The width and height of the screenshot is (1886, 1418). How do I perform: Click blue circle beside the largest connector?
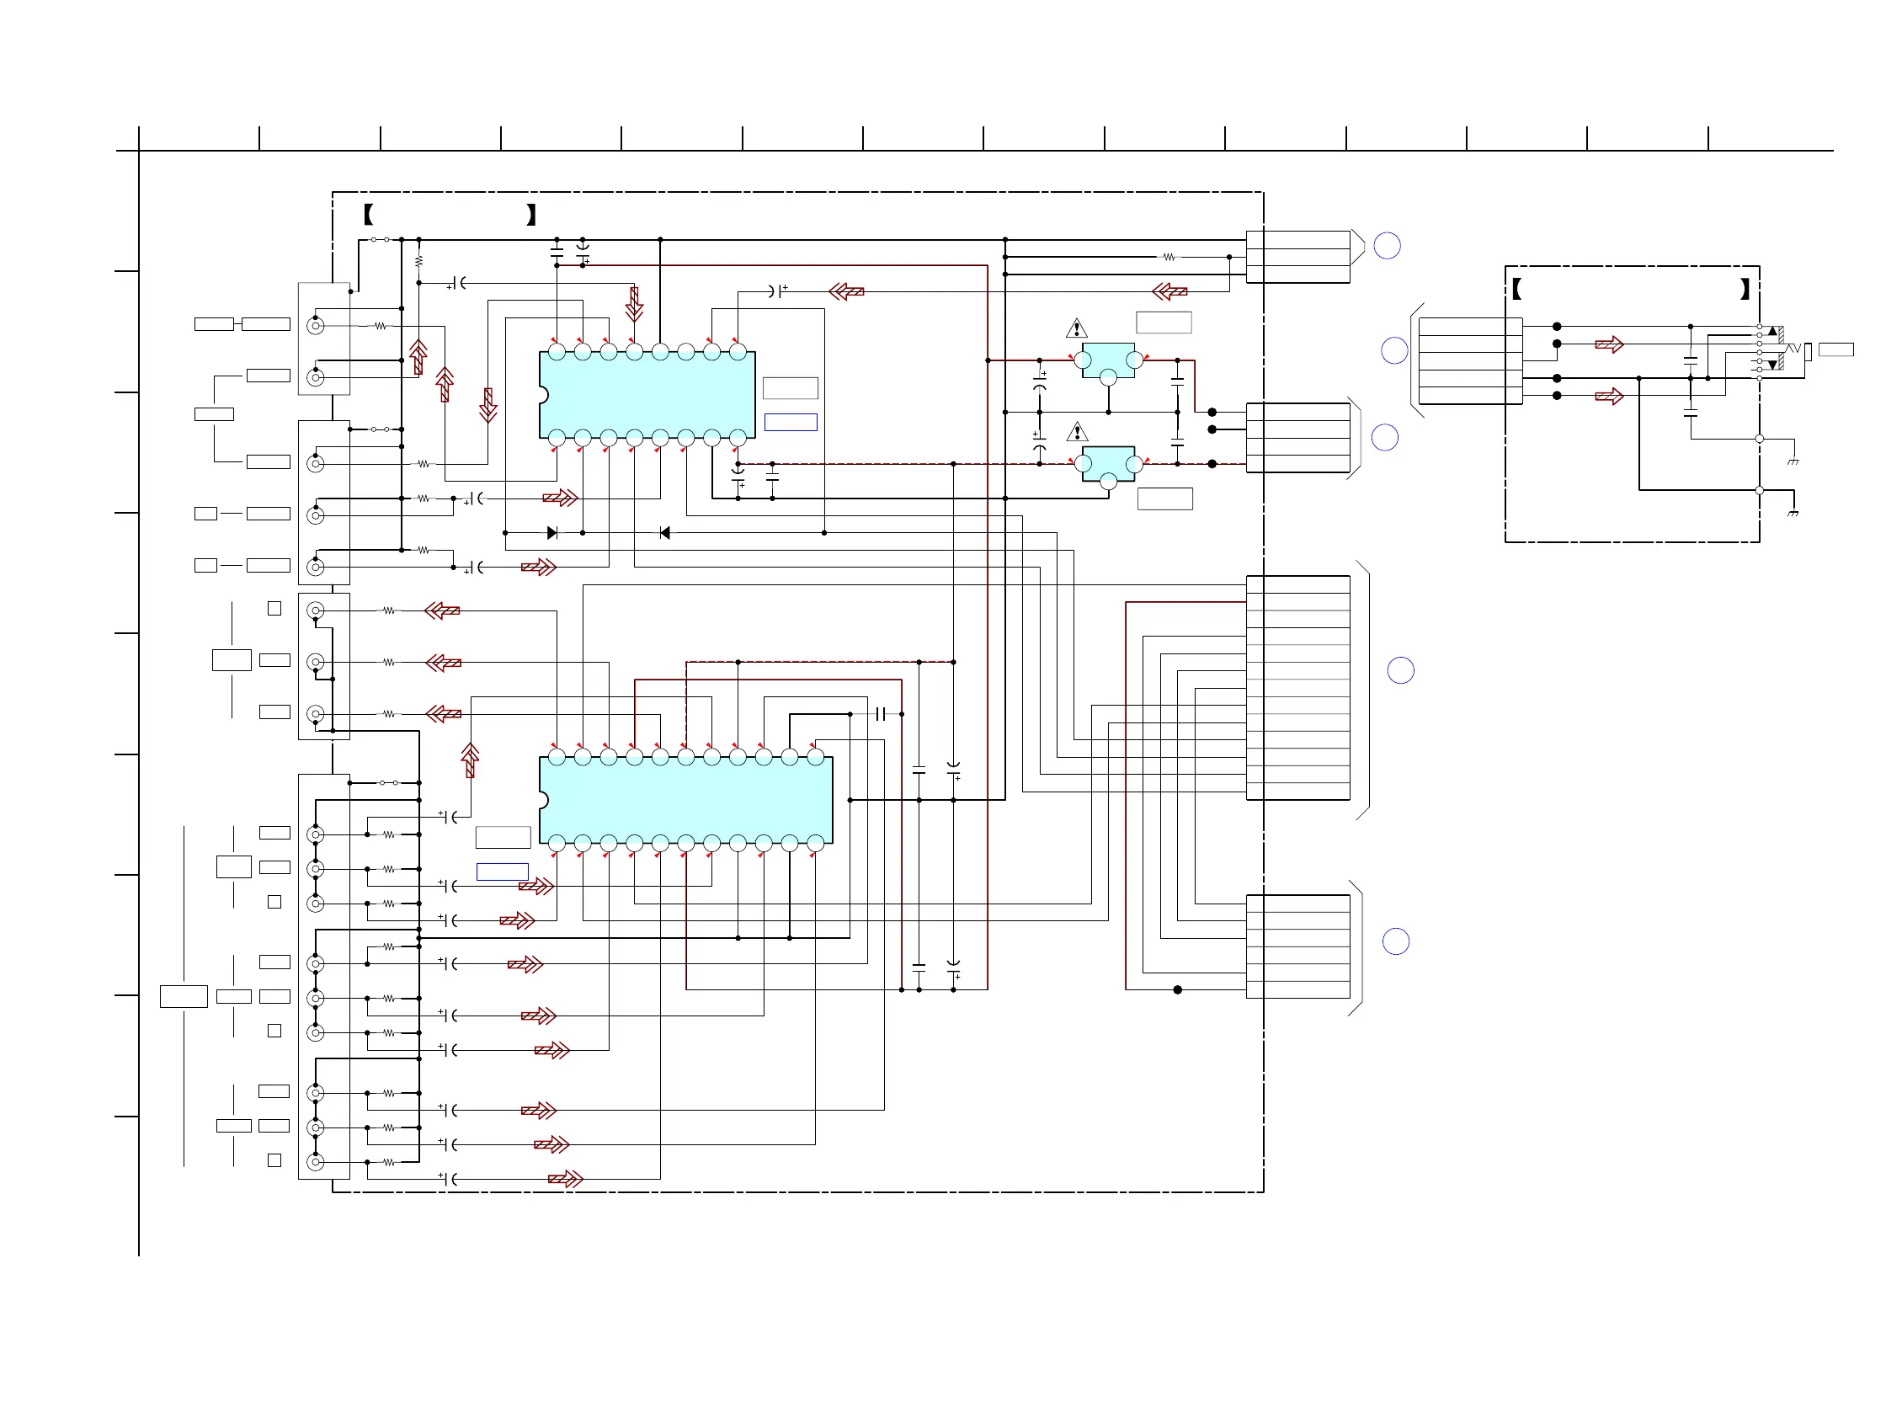(x=1400, y=670)
